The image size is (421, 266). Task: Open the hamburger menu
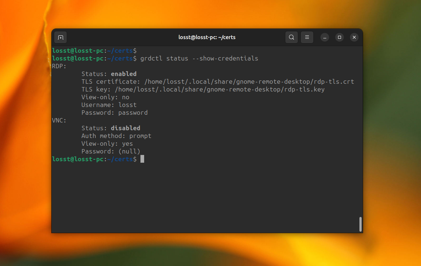tap(307, 37)
